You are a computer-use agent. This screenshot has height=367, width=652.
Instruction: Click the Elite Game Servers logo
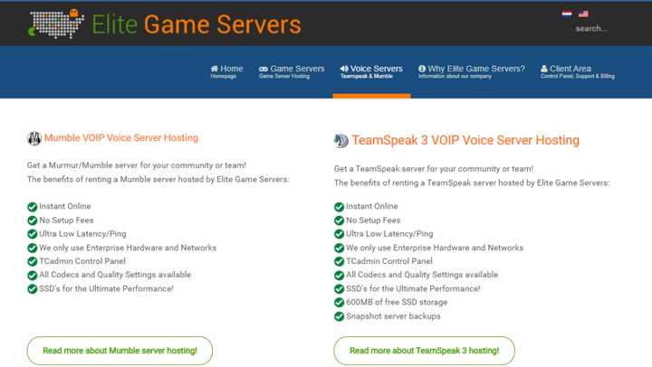pos(164,24)
